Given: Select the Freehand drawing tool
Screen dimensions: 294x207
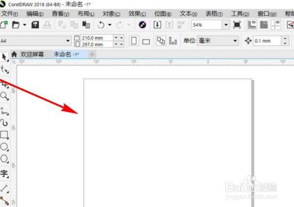Looking at the screenshot, I should [x=4, y=111].
